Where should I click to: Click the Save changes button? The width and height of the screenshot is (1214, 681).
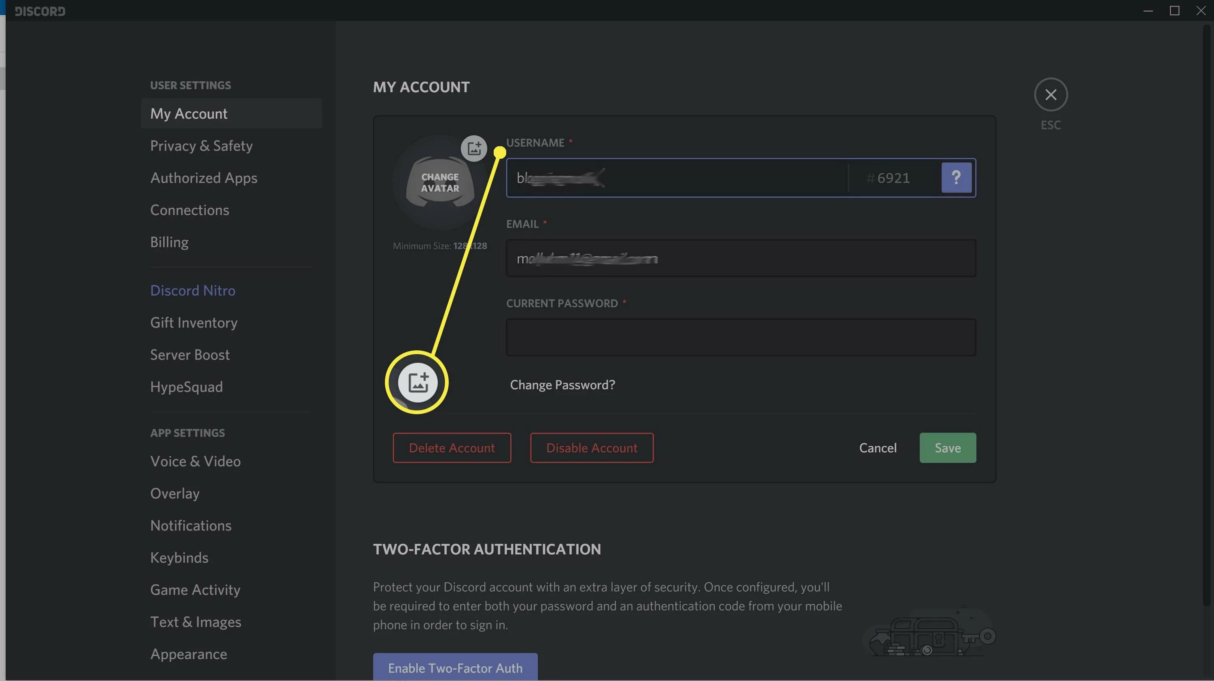[947, 447]
